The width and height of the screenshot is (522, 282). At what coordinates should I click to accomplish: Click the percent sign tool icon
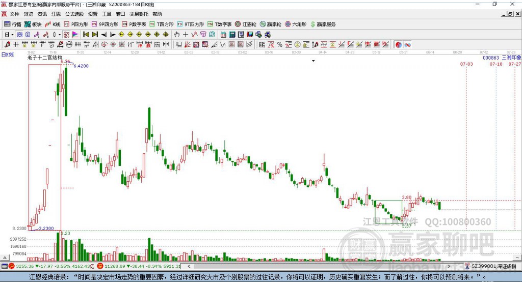point(280,45)
